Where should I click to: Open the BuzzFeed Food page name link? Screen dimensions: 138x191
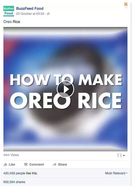pyautogui.click(x=30, y=8)
